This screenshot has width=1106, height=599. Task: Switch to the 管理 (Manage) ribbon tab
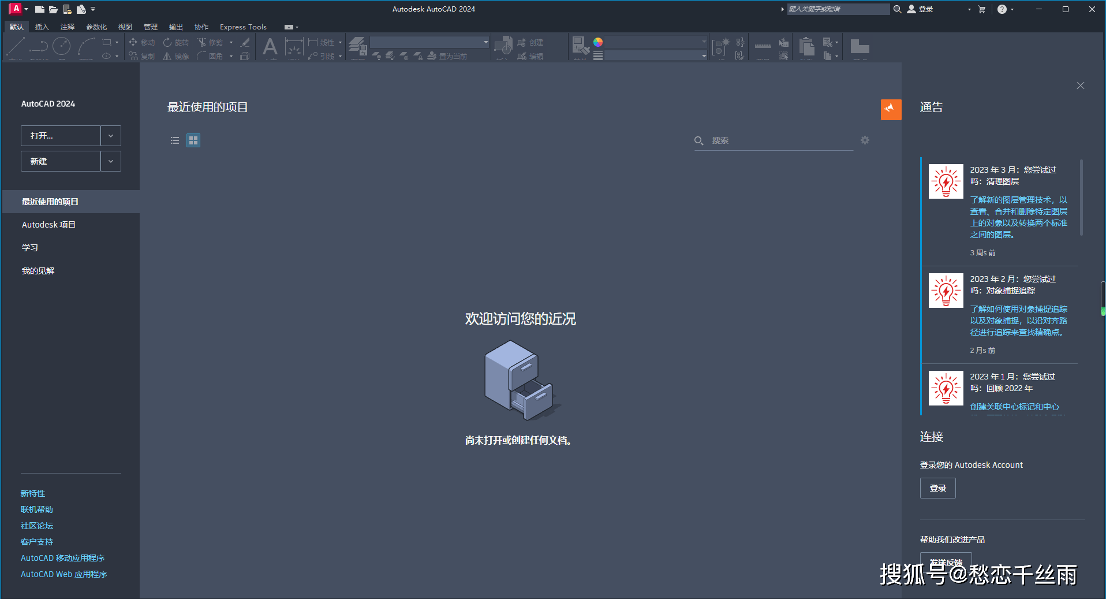click(x=151, y=27)
